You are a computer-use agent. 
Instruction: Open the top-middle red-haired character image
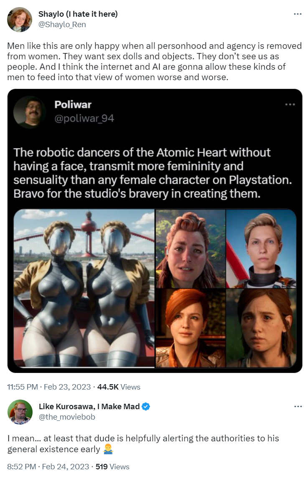point(190,249)
